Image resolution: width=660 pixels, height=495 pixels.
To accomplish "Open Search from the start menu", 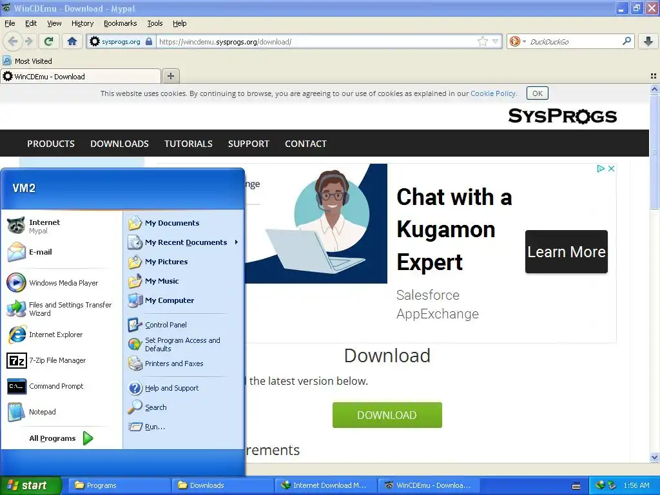I will coord(184,407).
